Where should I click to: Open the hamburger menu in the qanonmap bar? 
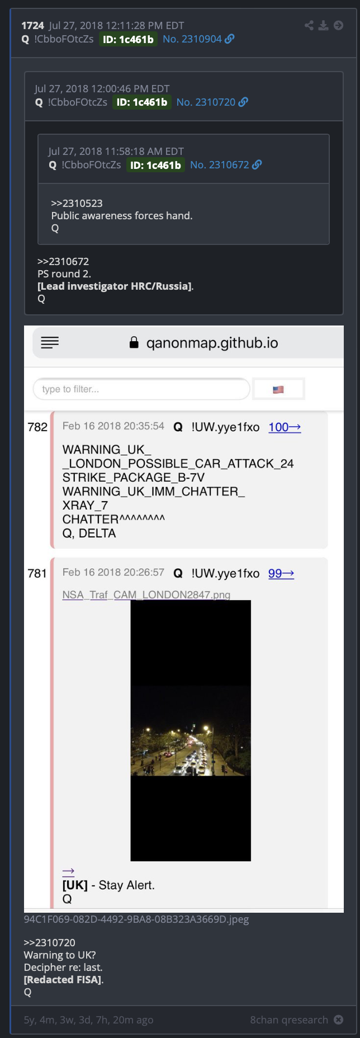click(50, 343)
